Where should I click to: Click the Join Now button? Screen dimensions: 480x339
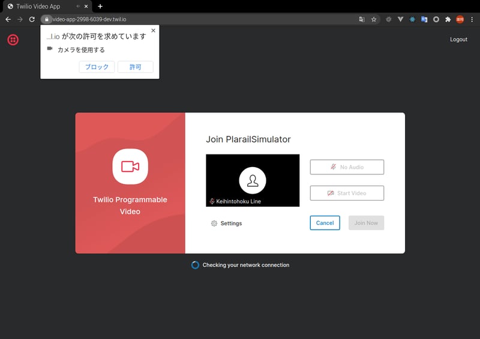point(366,223)
